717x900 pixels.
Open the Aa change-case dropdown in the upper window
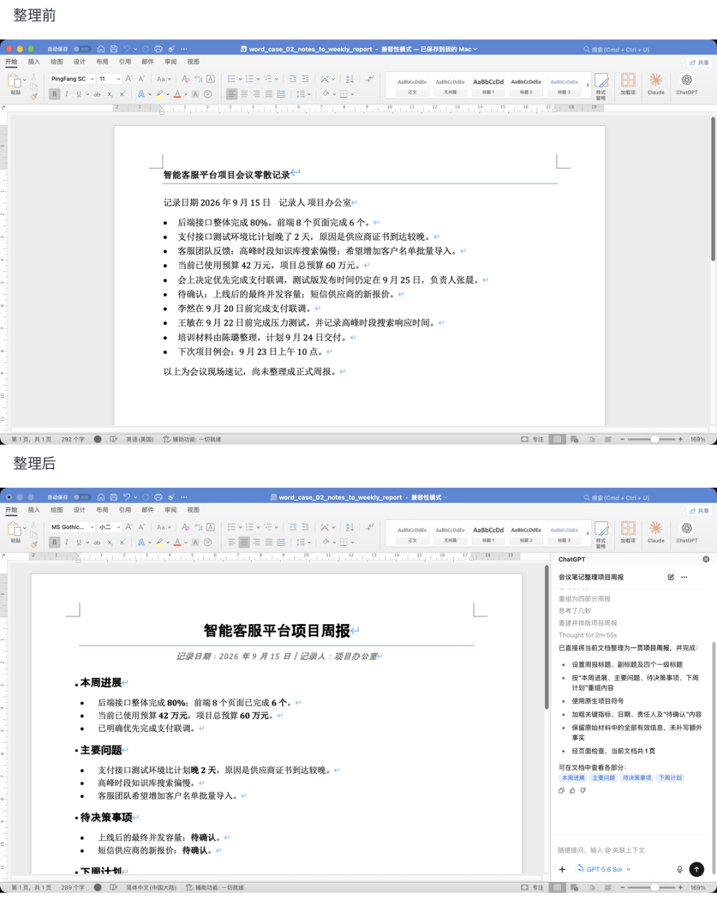pos(163,78)
